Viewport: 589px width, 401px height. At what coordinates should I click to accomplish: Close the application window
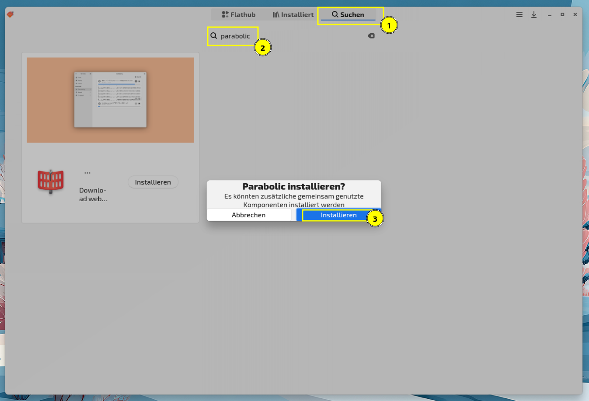pos(575,14)
